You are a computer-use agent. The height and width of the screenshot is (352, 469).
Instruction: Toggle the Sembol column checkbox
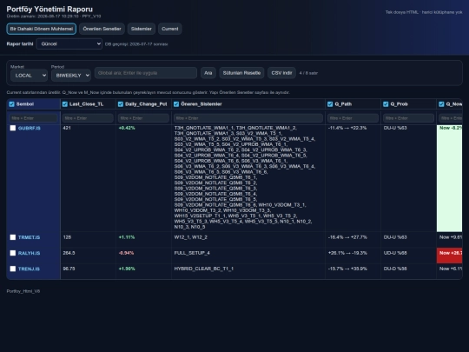[11, 104]
